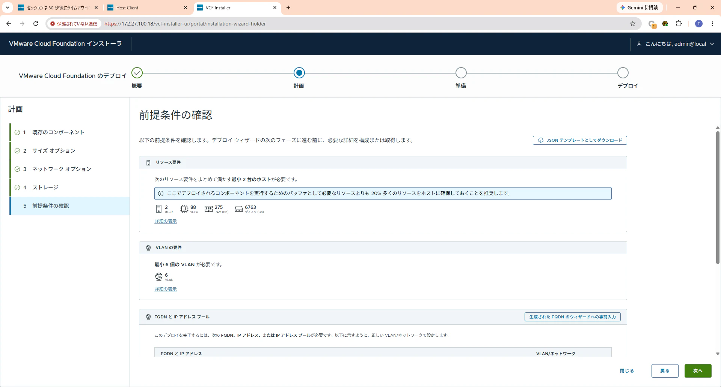The height and width of the screenshot is (387, 721).
Task: Click the リソース要件 section icon
Action: (148, 163)
